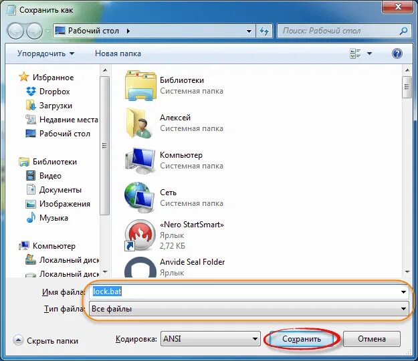Expand the Рабочий стол breadcrumb arrow
The height and width of the screenshot is (361, 418).
[x=128, y=31]
